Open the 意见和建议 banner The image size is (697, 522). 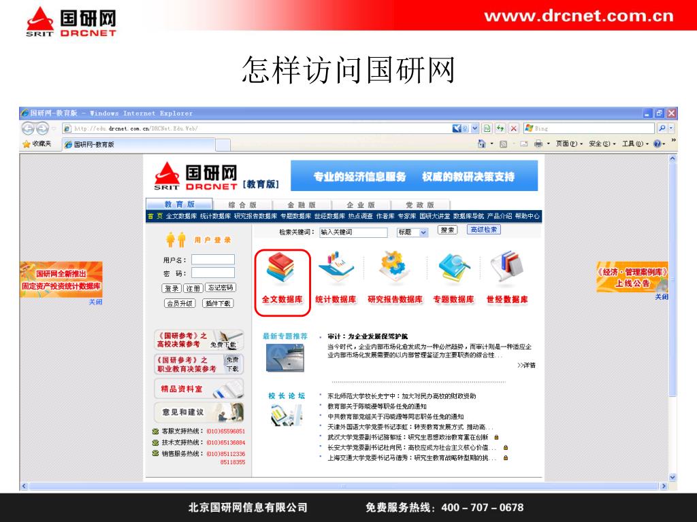199,413
